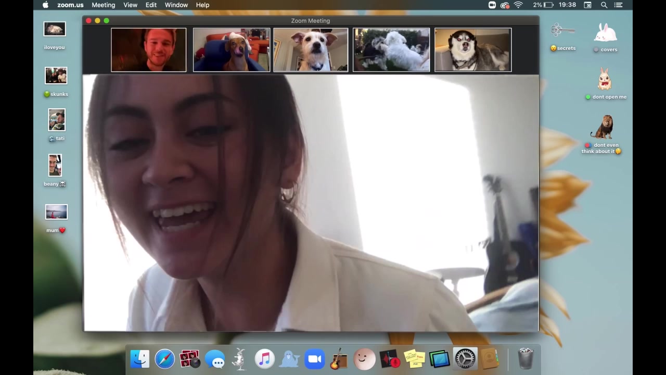Click the Zoom camera menu bar icon
Screen dimensions: 666x375
(x=492, y=5)
